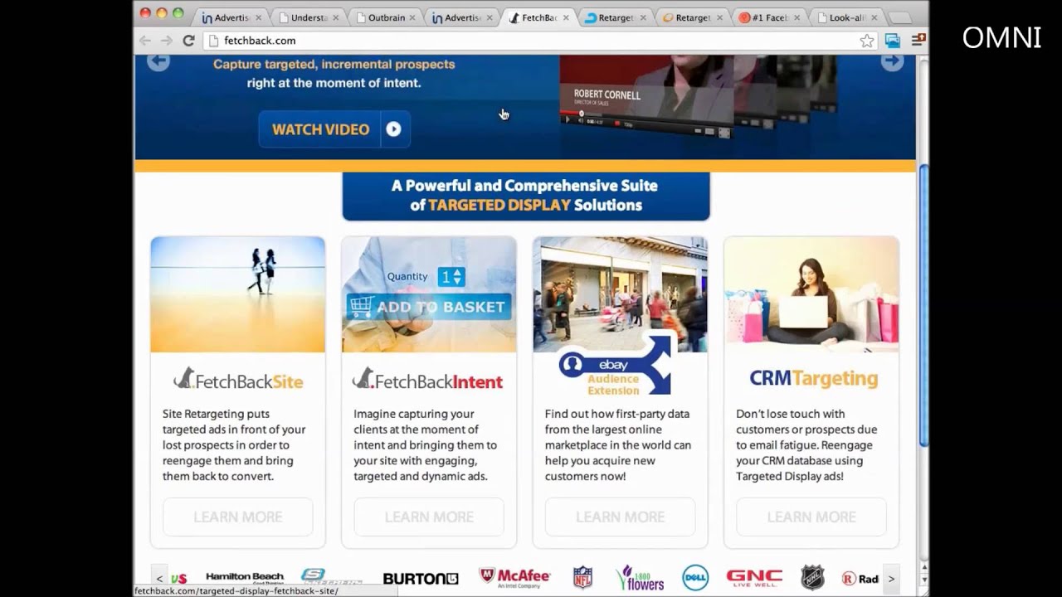The width and height of the screenshot is (1062, 597).
Task: Click the CRMTargeting heading
Action: (x=813, y=379)
